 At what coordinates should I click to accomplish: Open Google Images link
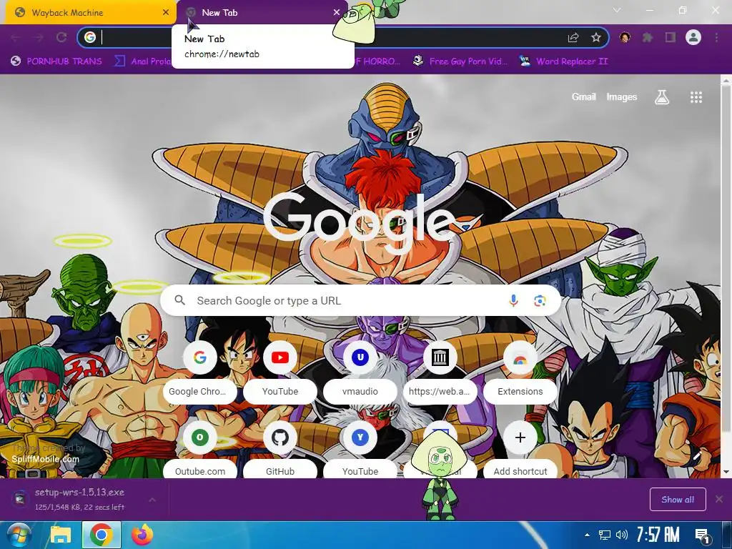pos(621,97)
